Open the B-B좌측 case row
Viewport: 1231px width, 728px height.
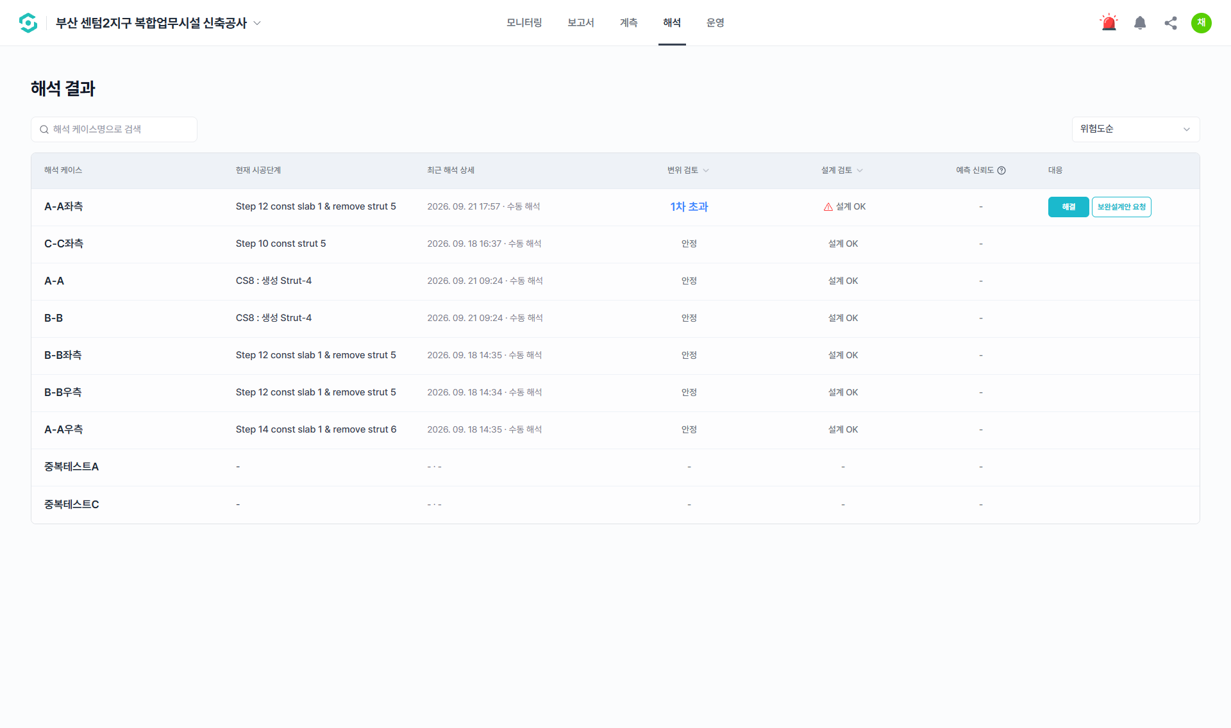(x=615, y=356)
